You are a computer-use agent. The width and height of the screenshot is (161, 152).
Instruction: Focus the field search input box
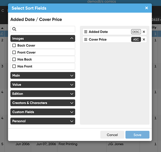[43, 29]
